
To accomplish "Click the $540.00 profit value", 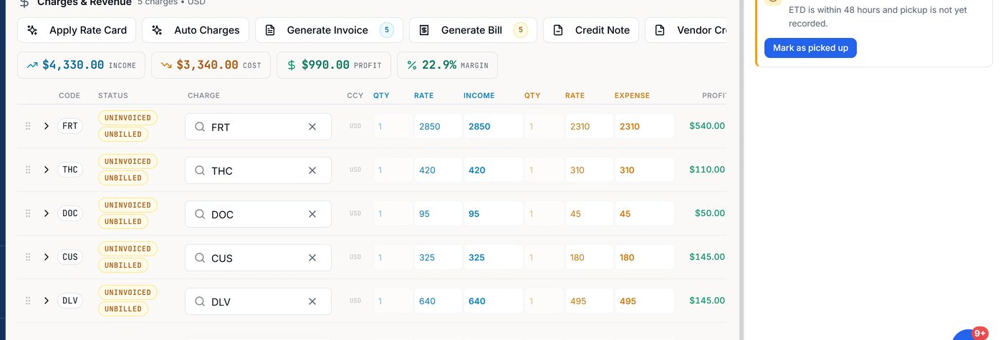I will [707, 126].
